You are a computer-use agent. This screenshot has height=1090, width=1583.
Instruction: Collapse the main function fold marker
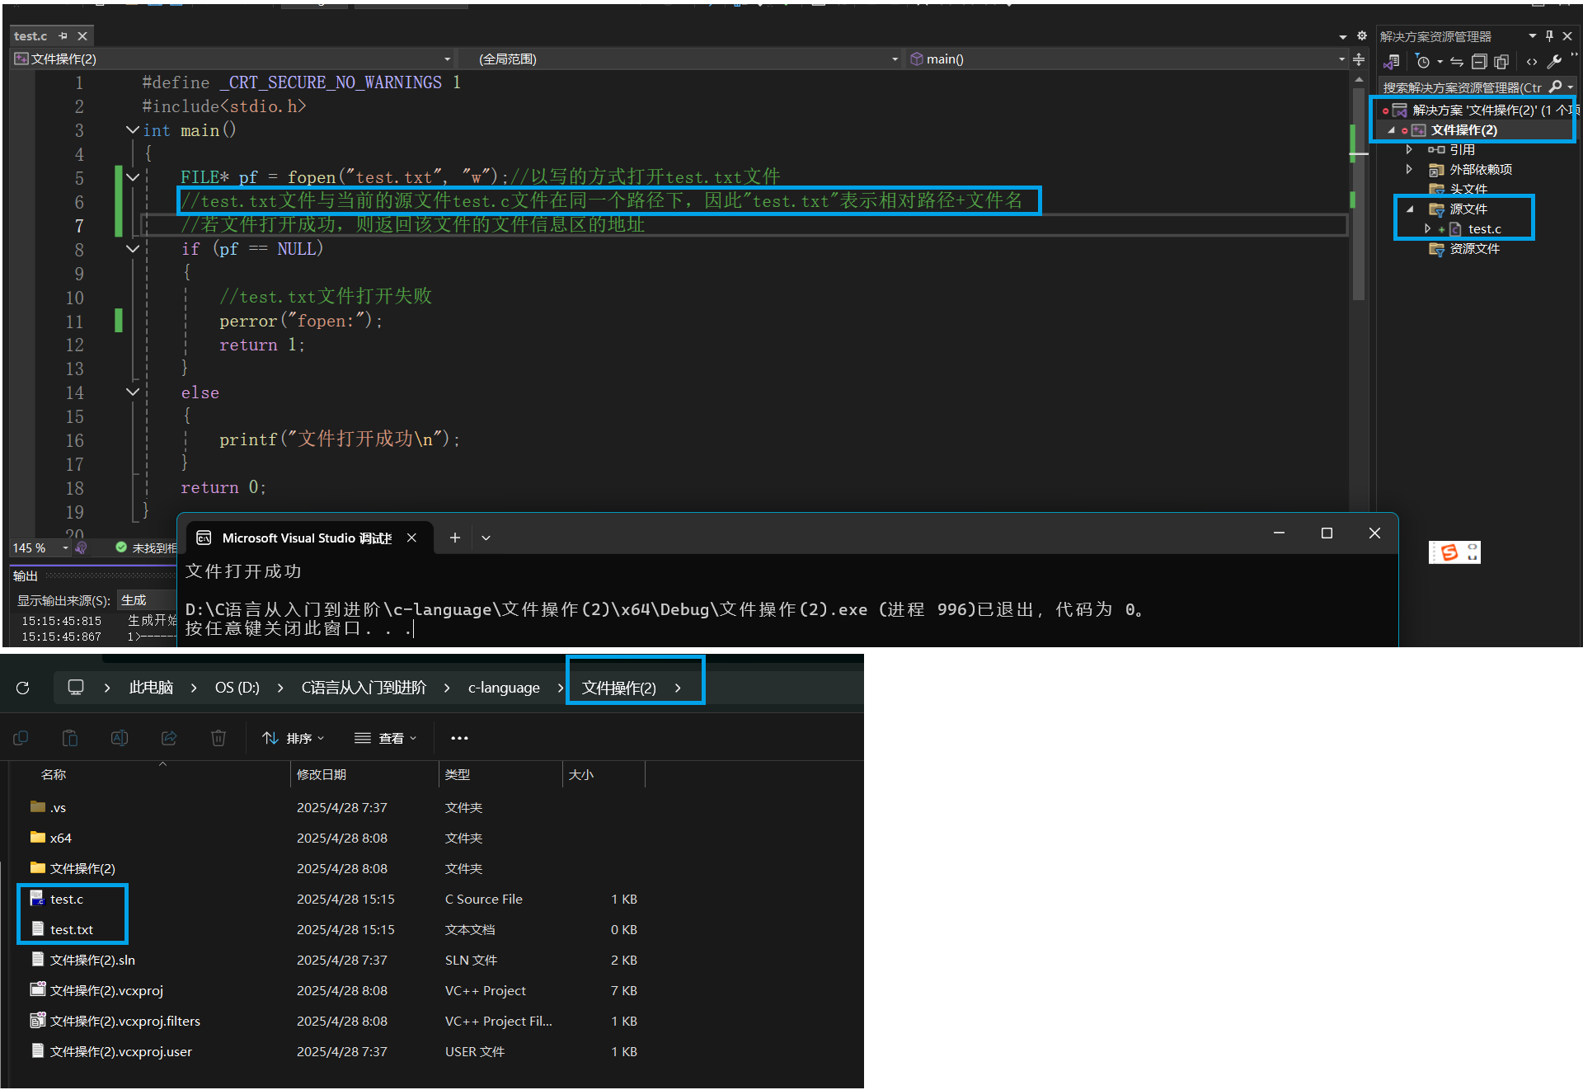(x=132, y=129)
